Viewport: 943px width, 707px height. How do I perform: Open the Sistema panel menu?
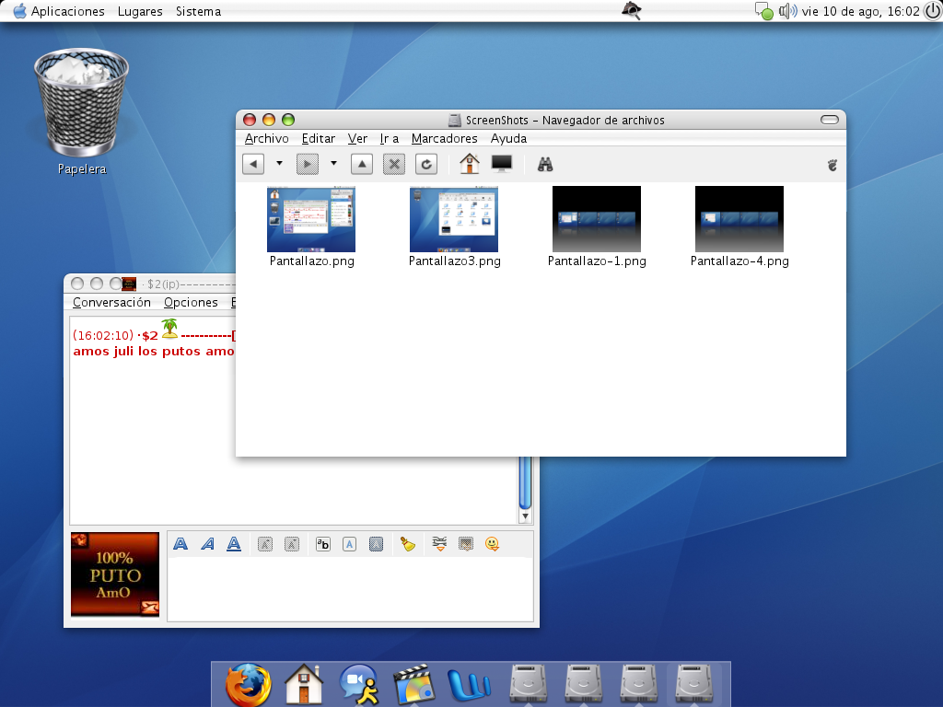pos(199,11)
